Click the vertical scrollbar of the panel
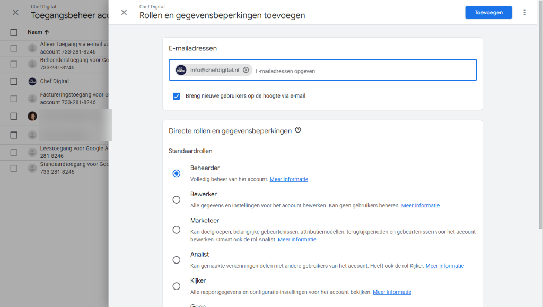This screenshot has width=543, height=307. tap(540, 114)
